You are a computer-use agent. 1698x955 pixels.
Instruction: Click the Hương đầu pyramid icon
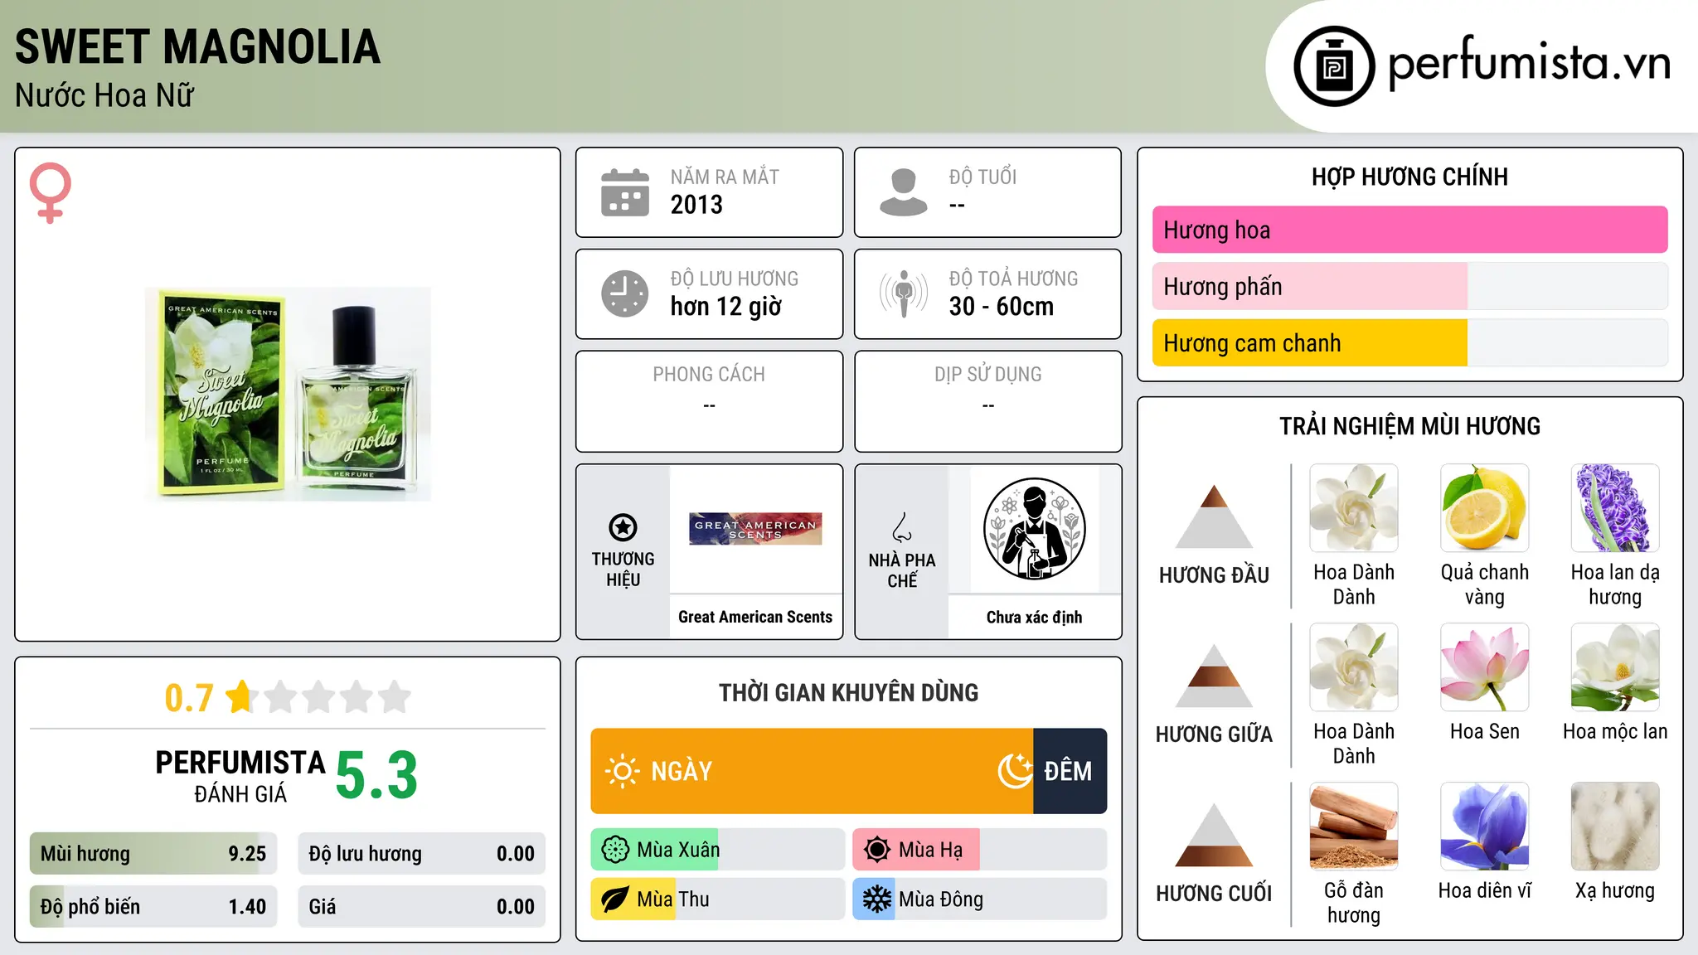tap(1214, 516)
